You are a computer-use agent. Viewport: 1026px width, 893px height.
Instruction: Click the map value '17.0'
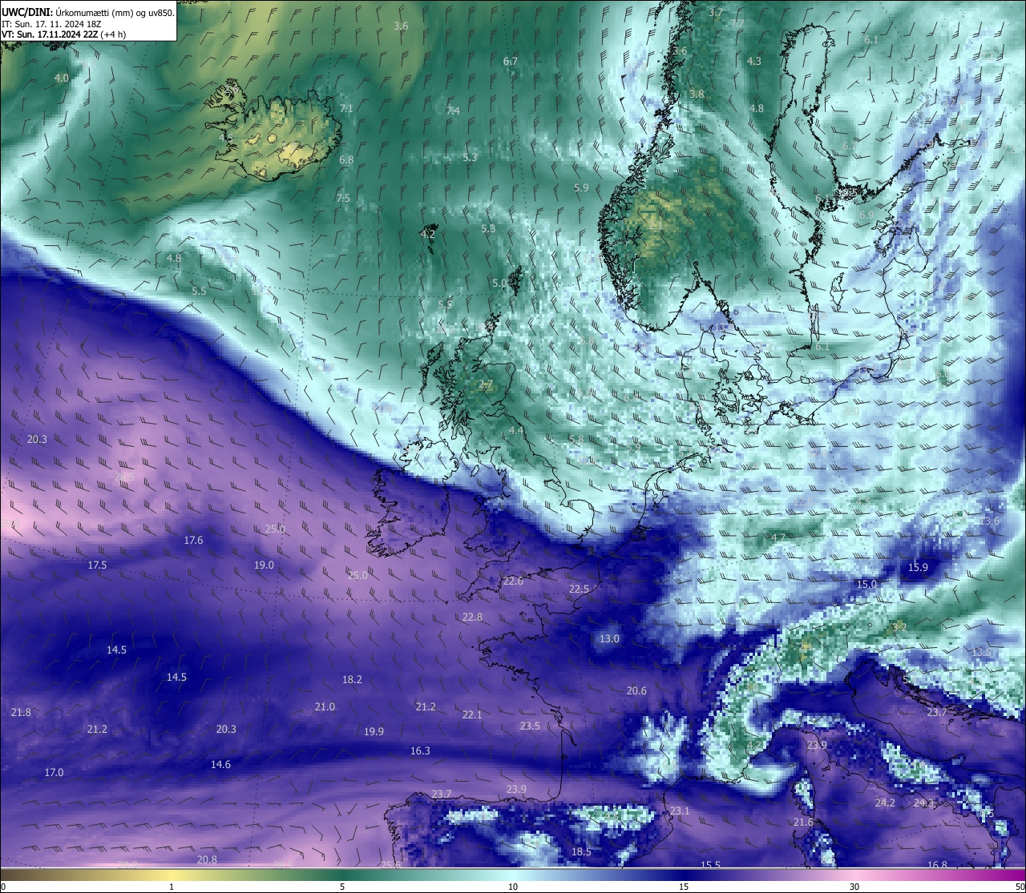54,772
